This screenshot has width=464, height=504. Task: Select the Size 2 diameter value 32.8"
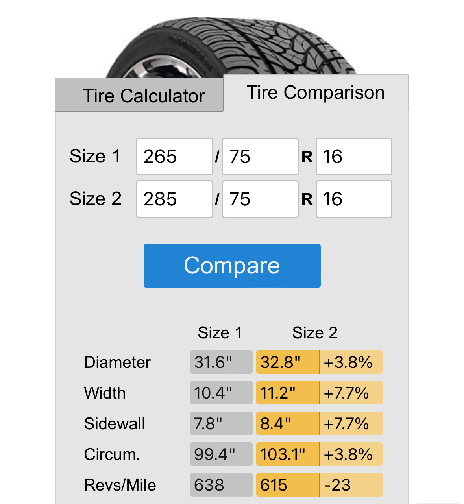pos(287,362)
